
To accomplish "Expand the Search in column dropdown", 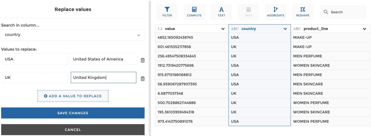I will (x=73, y=35).
